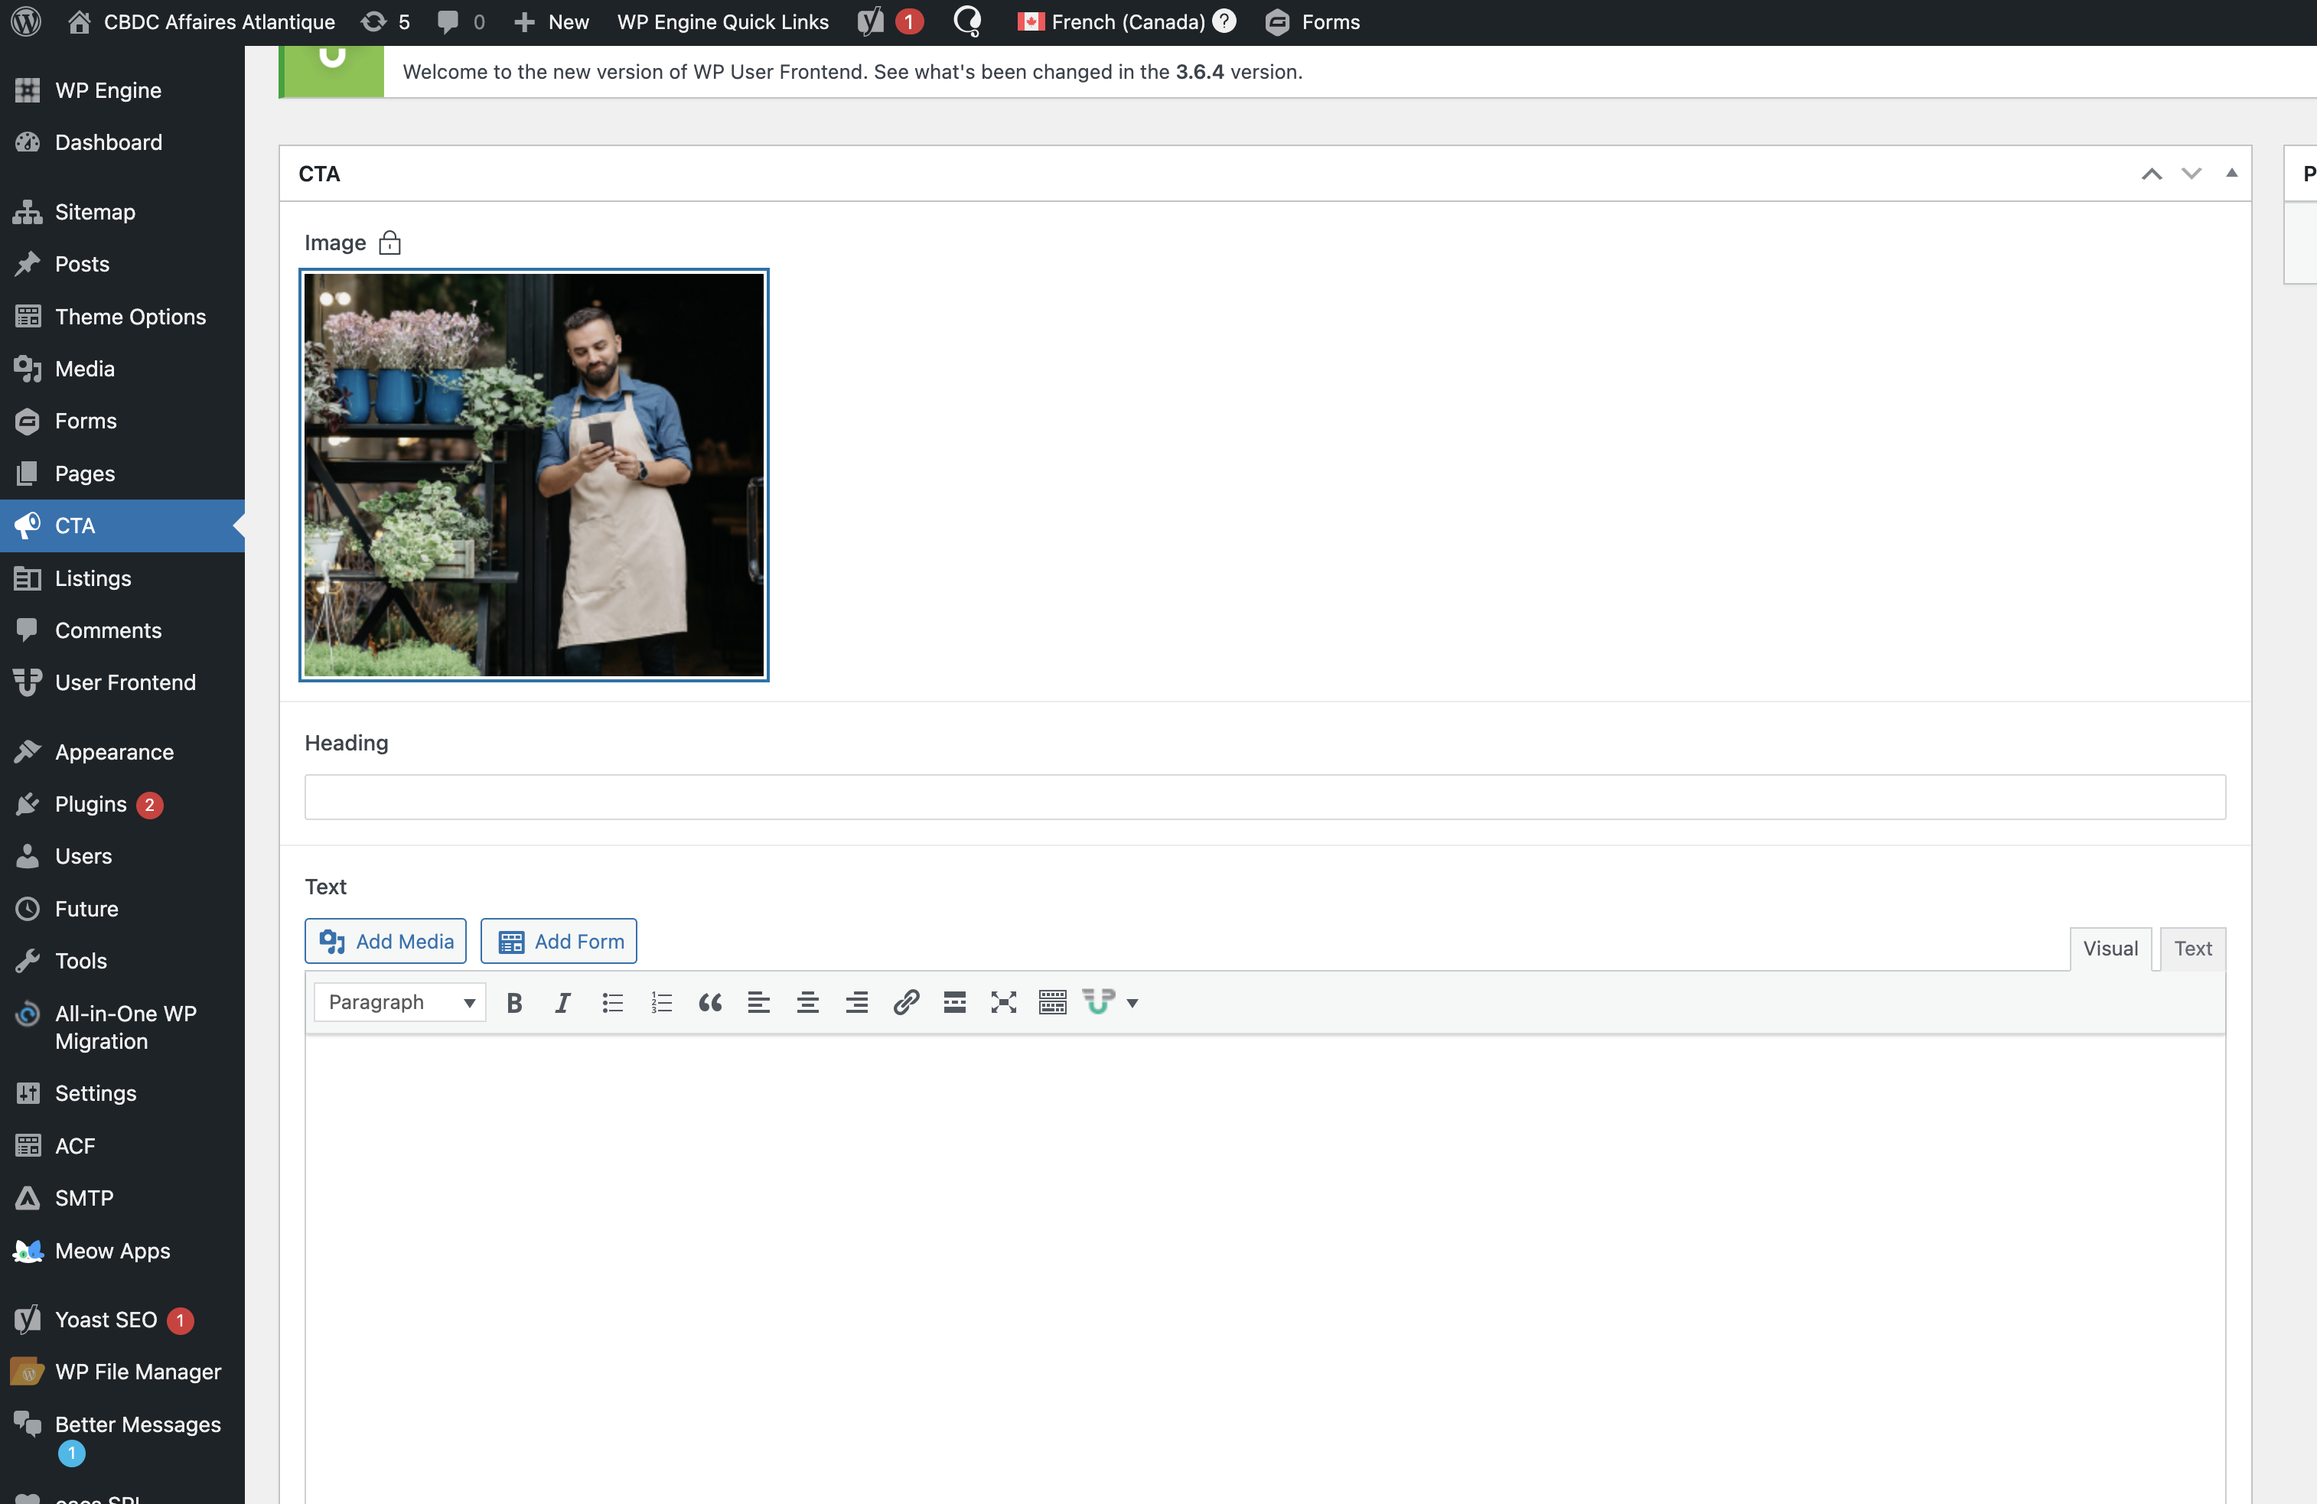Apply bold formatting in the editor
The height and width of the screenshot is (1504, 2317).
(x=514, y=1001)
